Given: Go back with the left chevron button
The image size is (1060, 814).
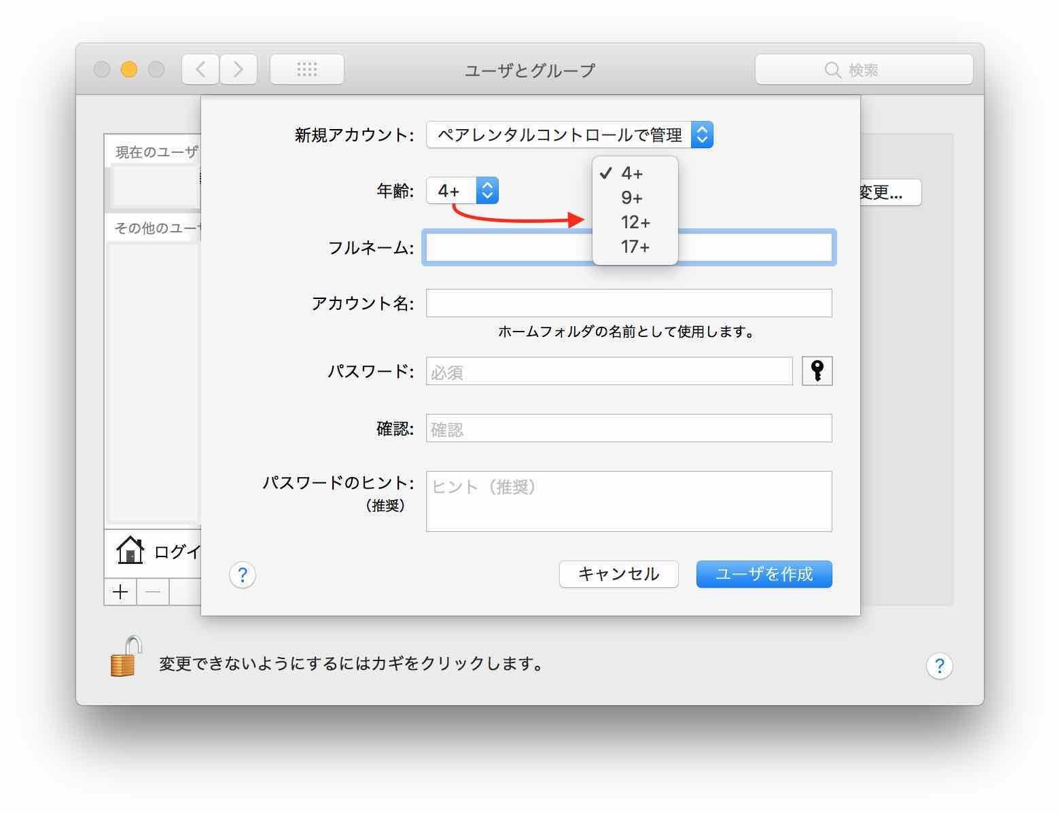Looking at the screenshot, I should point(200,69).
